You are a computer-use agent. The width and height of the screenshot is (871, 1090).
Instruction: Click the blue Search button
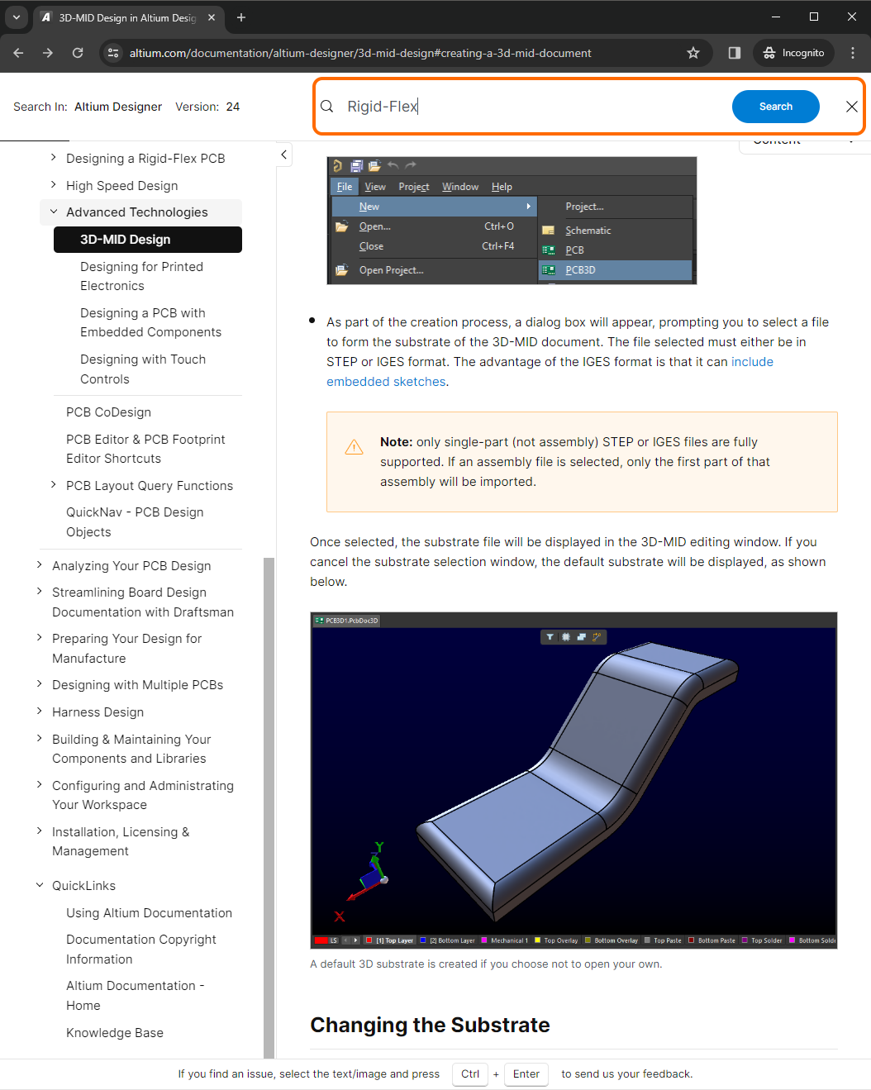click(776, 107)
